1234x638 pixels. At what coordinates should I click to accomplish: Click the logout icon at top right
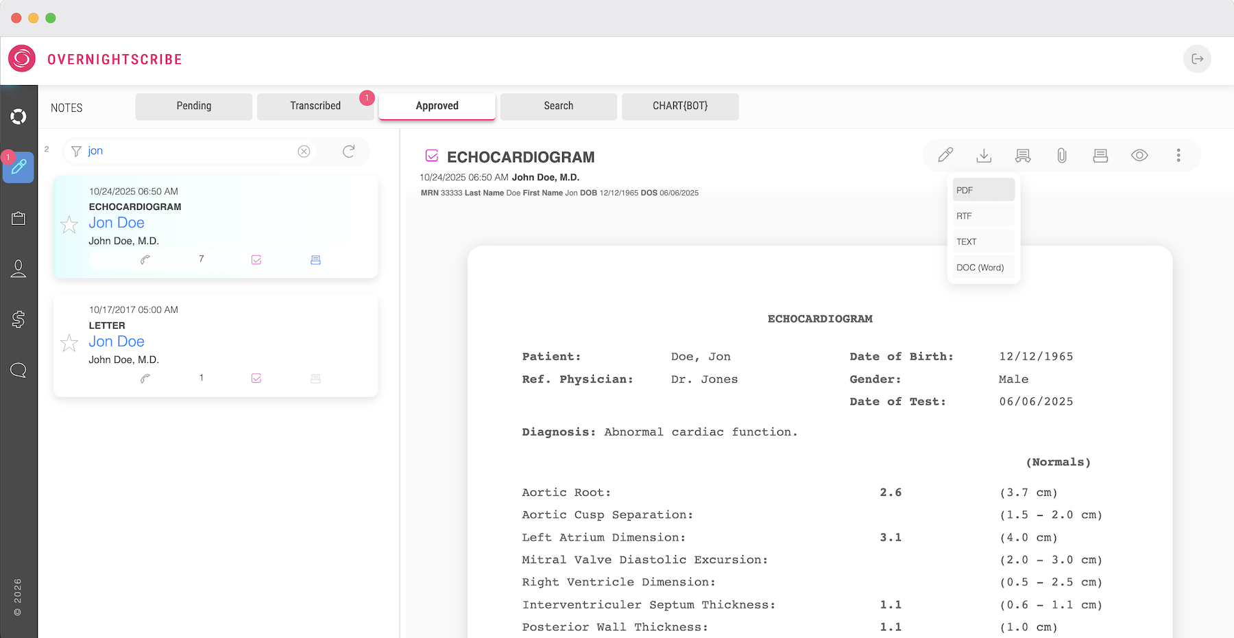pos(1197,59)
